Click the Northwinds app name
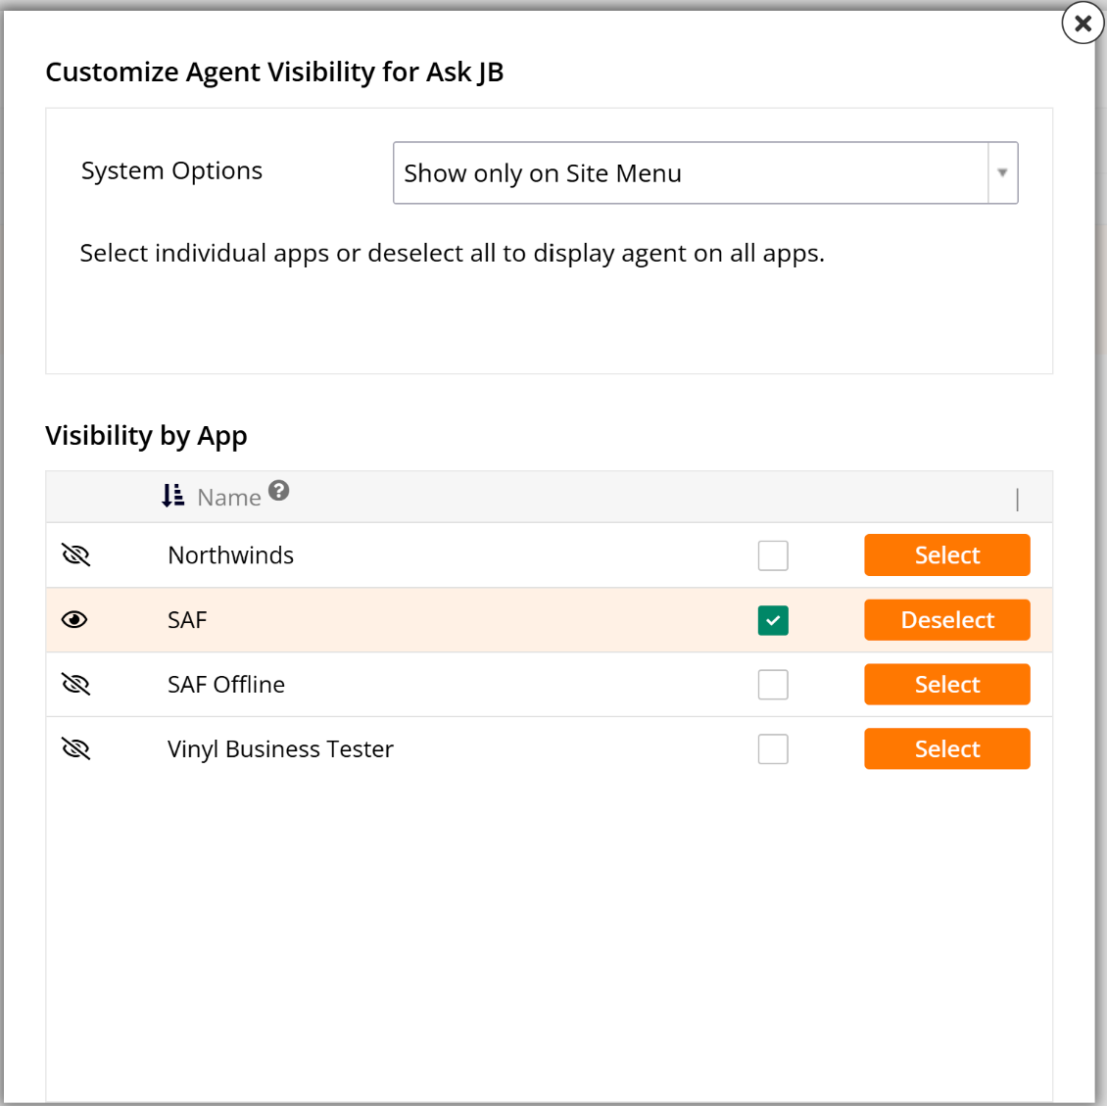Image resolution: width=1107 pixels, height=1106 pixels. pos(230,555)
